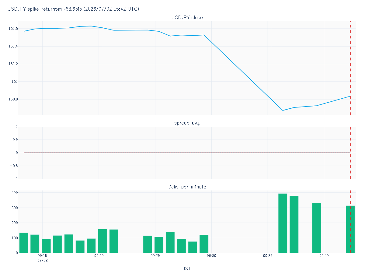The width and height of the screenshot is (365, 274).
Task: Click the flat spread_avg line
Action: pos(187,153)
